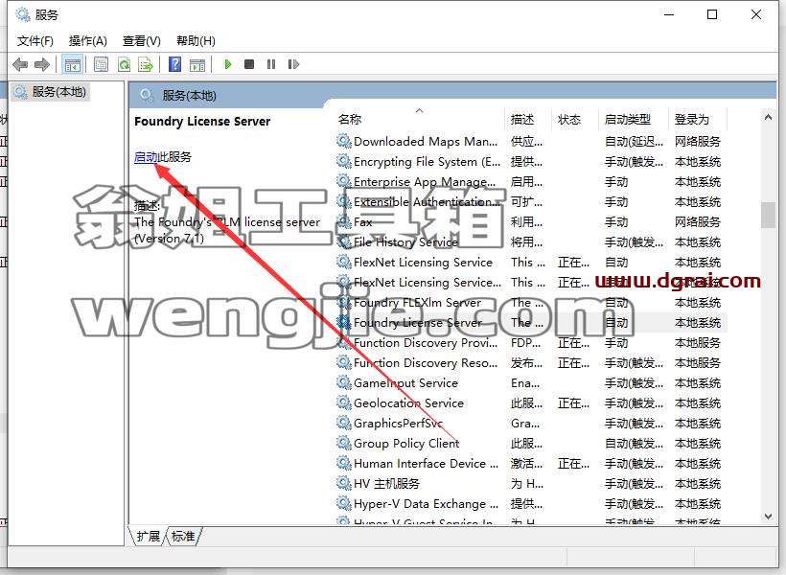Click the scrollbar down arrow in services list
Image resolution: width=786 pixels, height=575 pixels.
pyautogui.click(x=768, y=517)
